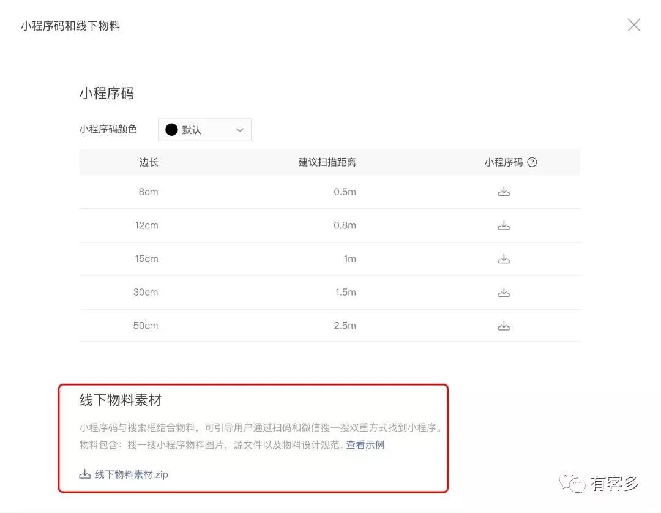
Task: Click the dropdown chevron next to 默认
Action: tap(240, 130)
